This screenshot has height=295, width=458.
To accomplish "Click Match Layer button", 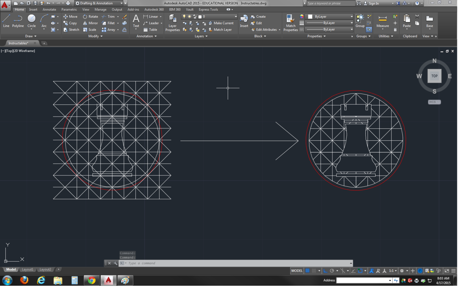I will [220, 30].
